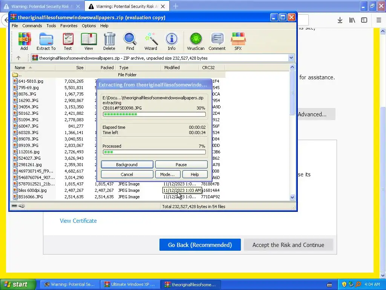
Task: Select file 2981261.jpg
Action: (x=30, y=165)
